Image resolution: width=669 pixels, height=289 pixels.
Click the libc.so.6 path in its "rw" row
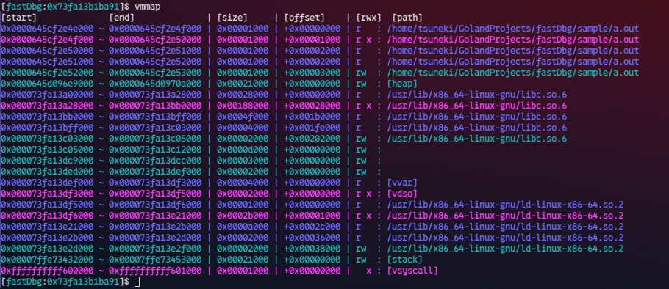click(477, 139)
